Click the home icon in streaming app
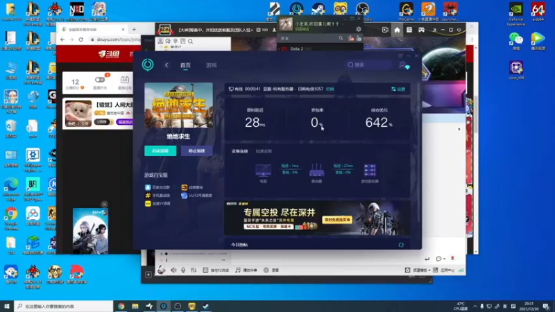Image resolution: width=555 pixels, height=312 pixels. 397,30
